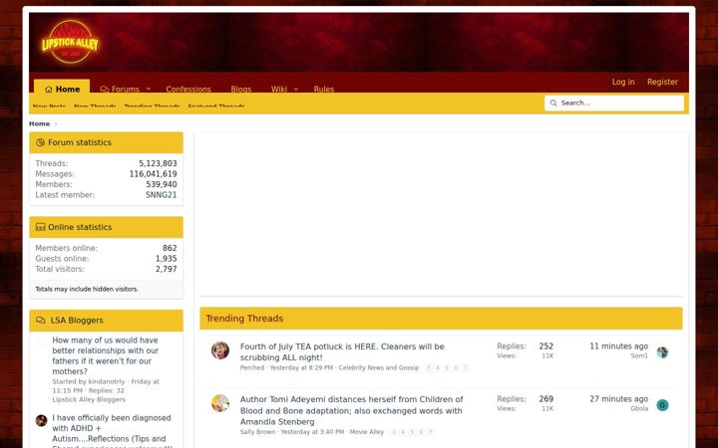The width and height of the screenshot is (718, 448).
Task: Click avatar next to ADHD blog post
Action: tap(41, 420)
